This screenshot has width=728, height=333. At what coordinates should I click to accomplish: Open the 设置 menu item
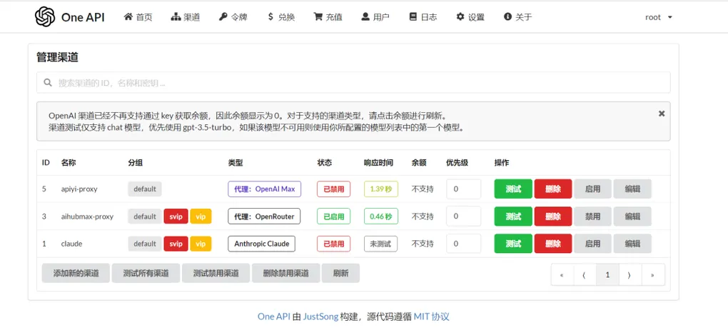[x=470, y=17]
